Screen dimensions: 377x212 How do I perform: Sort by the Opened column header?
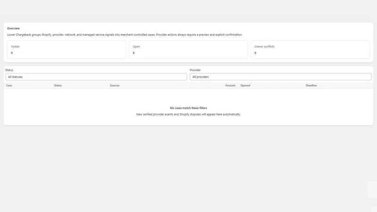(245, 85)
